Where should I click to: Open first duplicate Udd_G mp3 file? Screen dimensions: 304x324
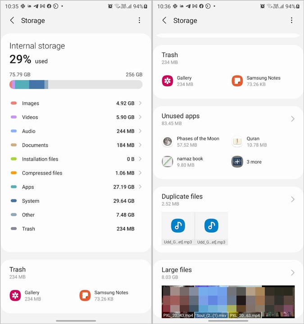[178, 229]
